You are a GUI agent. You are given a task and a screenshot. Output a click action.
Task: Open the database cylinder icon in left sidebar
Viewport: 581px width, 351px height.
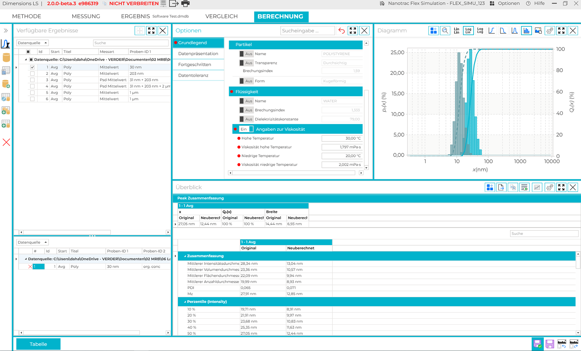click(6, 57)
